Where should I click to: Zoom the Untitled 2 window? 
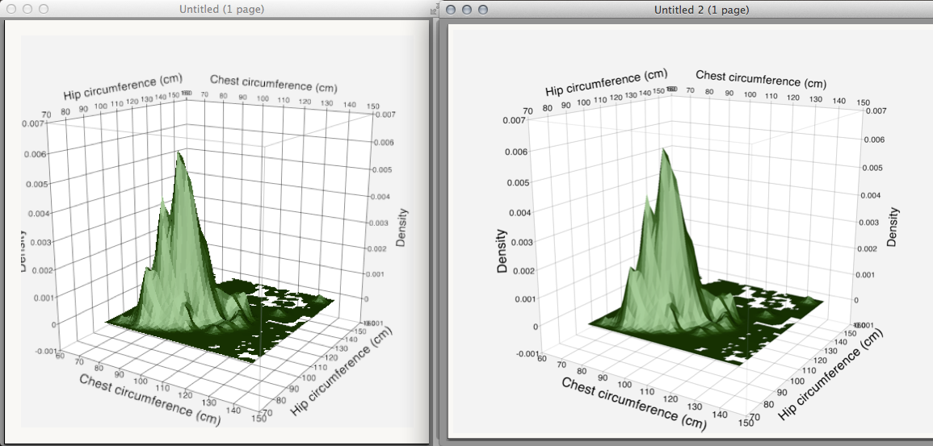[x=482, y=10]
